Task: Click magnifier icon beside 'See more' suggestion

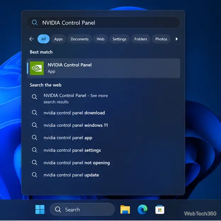Action: tap(34, 97)
